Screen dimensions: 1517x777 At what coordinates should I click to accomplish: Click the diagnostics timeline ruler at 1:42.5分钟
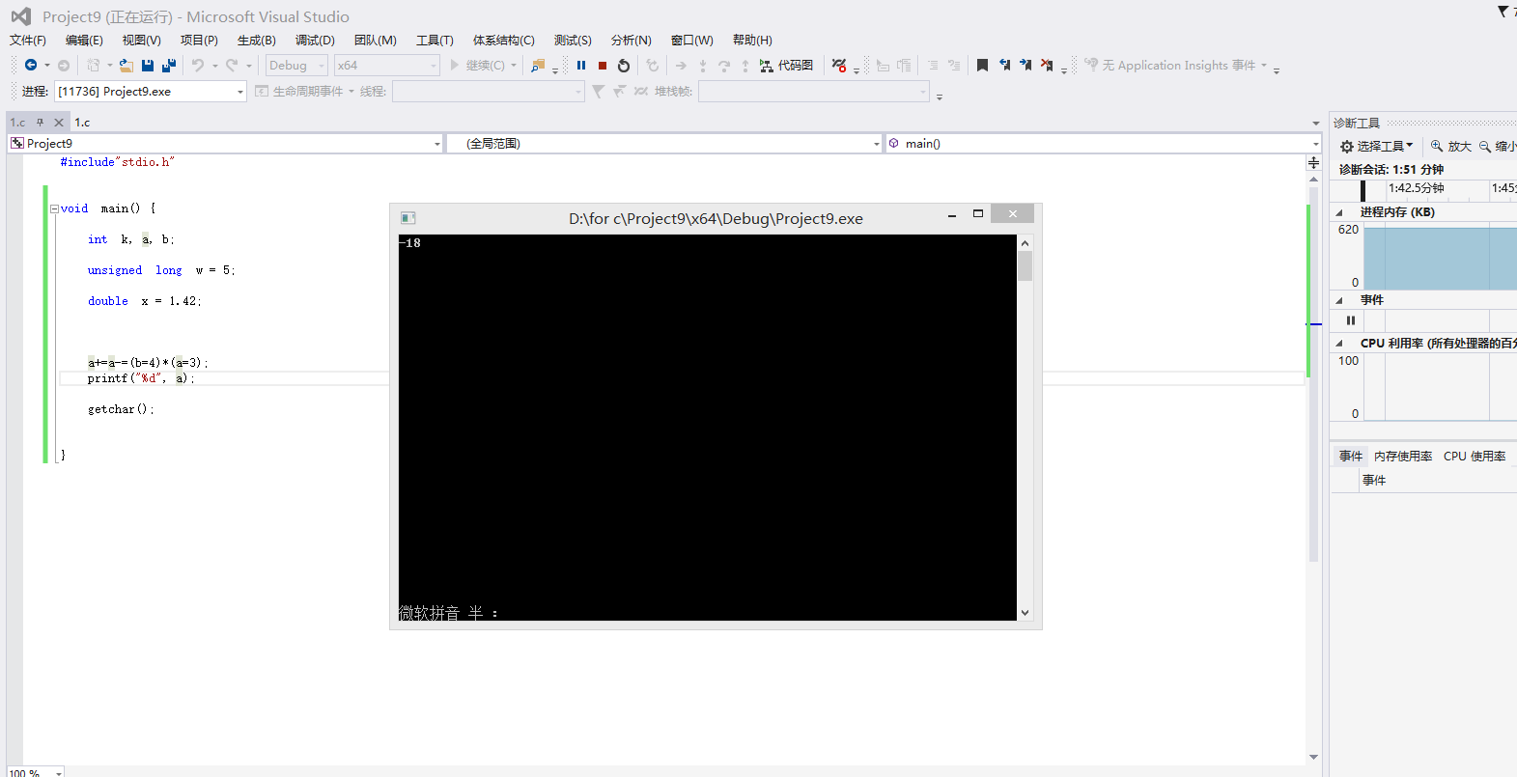tap(1416, 188)
